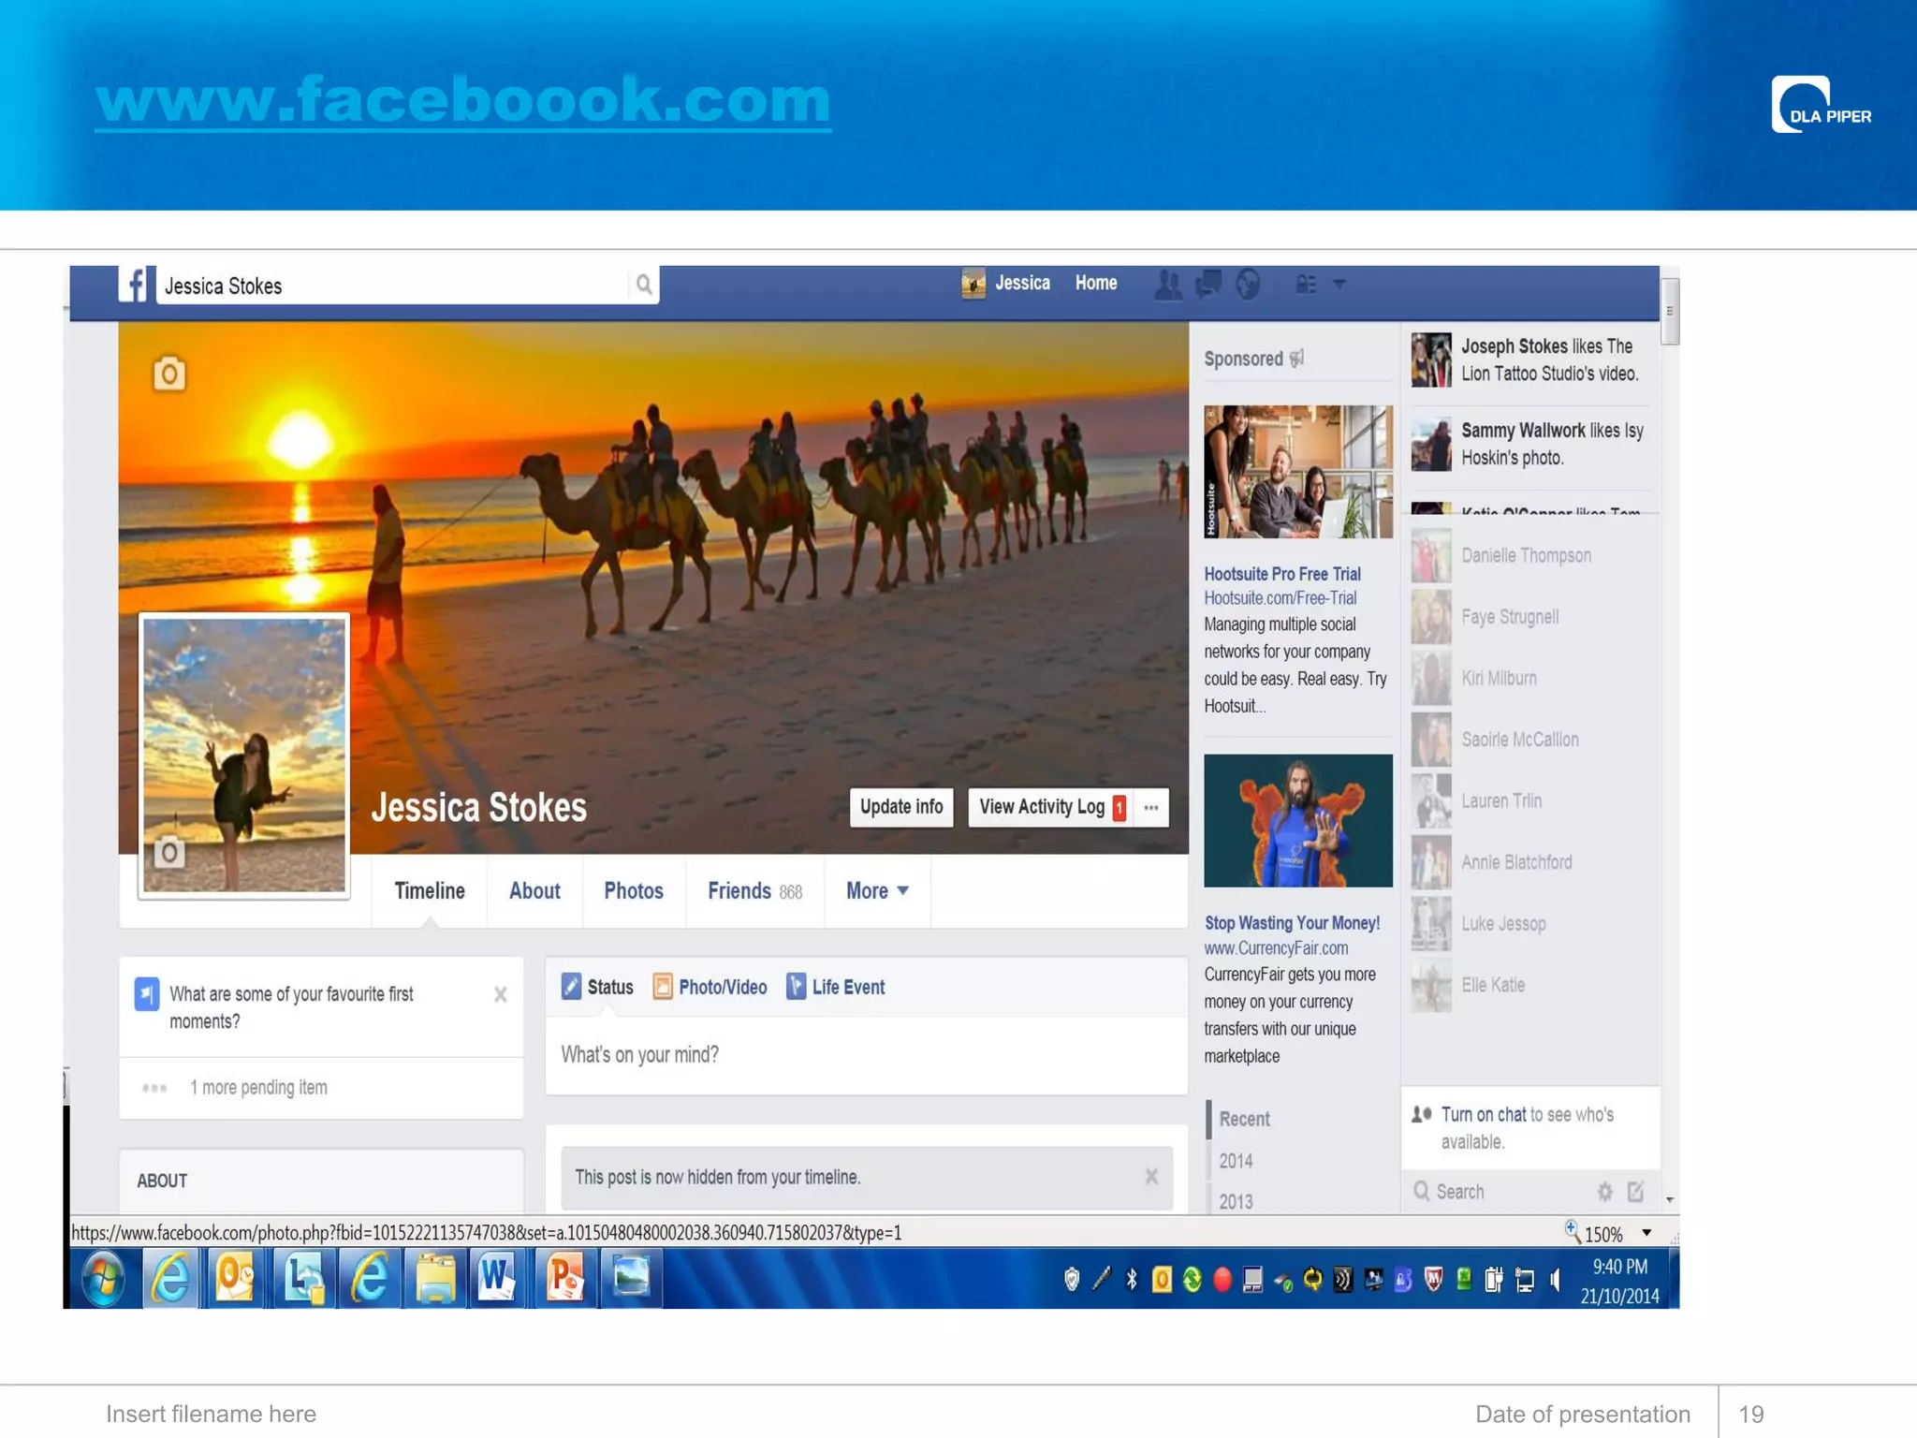1917x1438 pixels.
Task: Click the Bluetooth tray icon
Action: (x=1132, y=1280)
